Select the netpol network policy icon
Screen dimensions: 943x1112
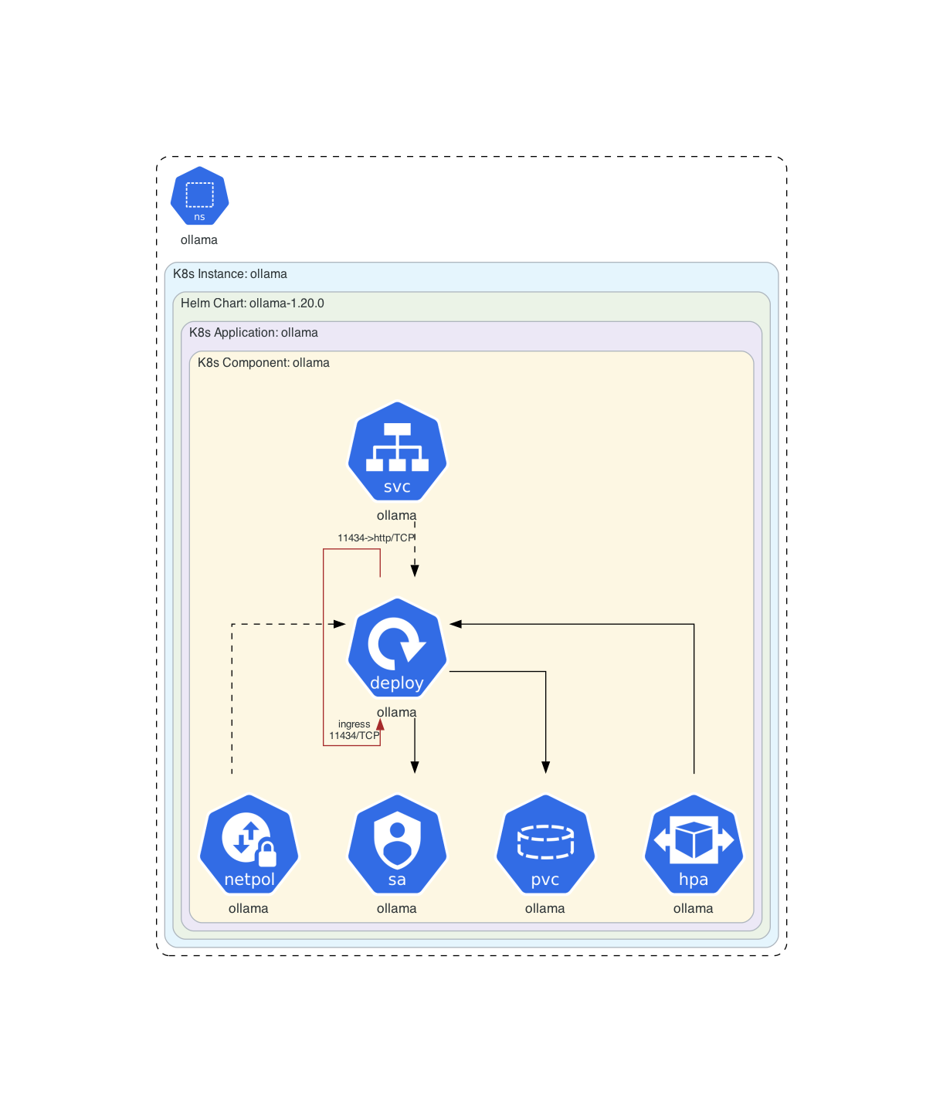249,845
